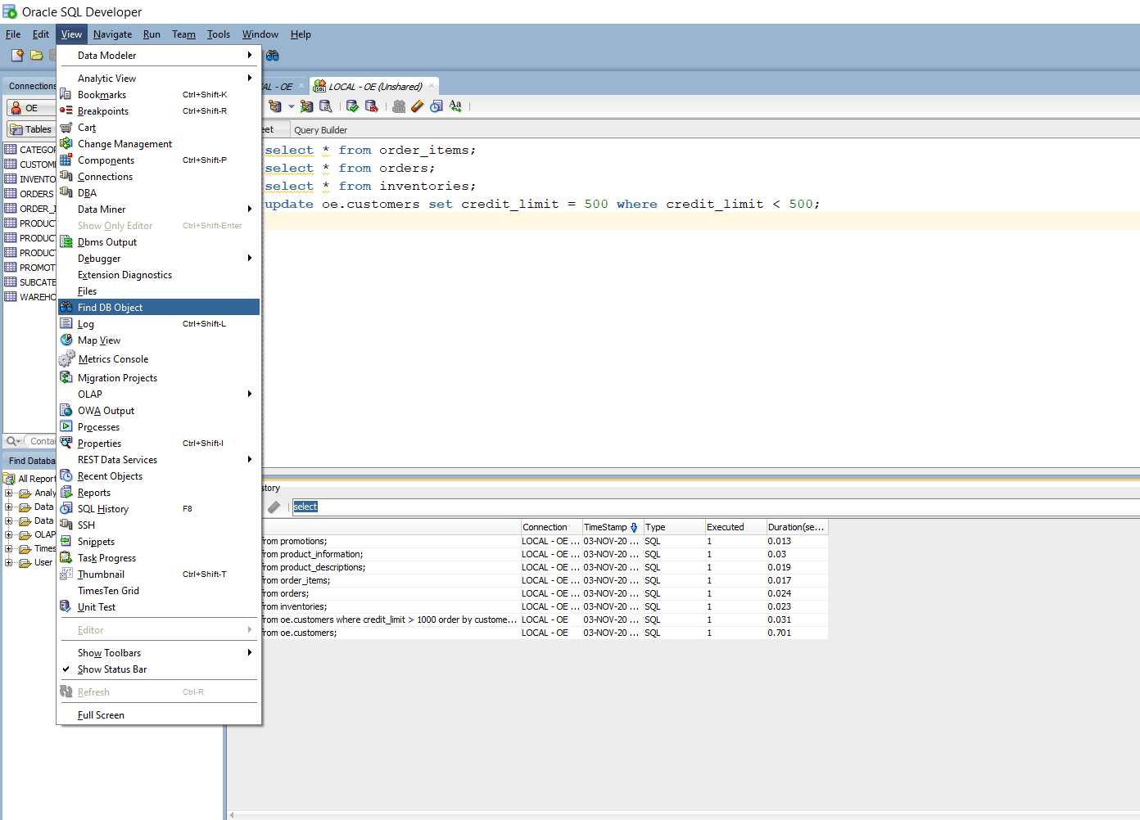Viewport: 1140px width, 820px height.
Task: Expand the Analy... reports folder tree node
Action: coord(9,493)
